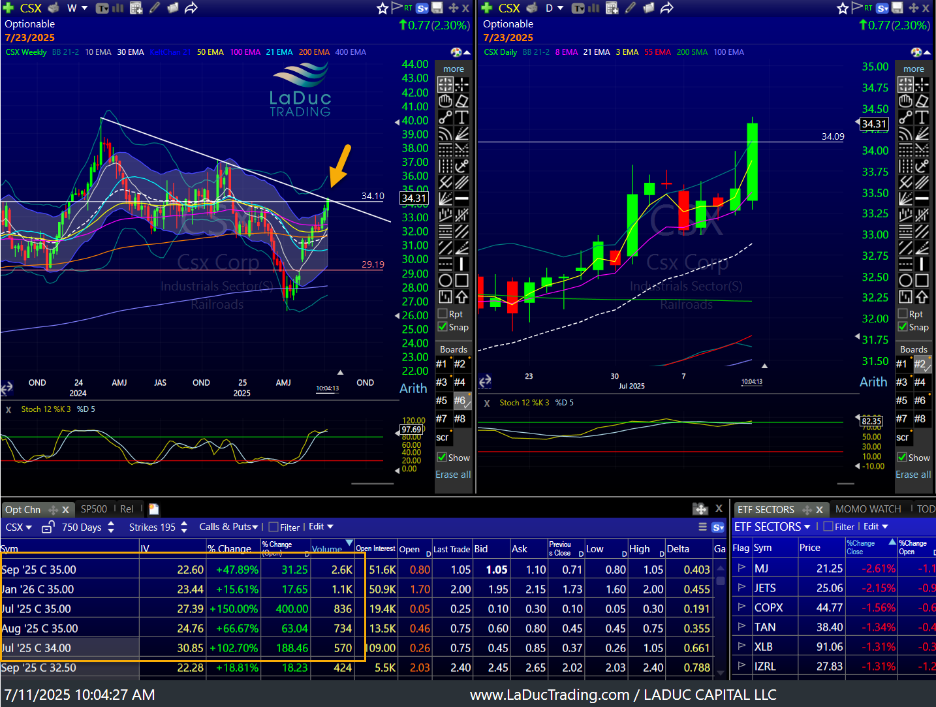936x707 pixels.
Task: Select the pencil notes icon in the weekly chart
Action: [155, 8]
